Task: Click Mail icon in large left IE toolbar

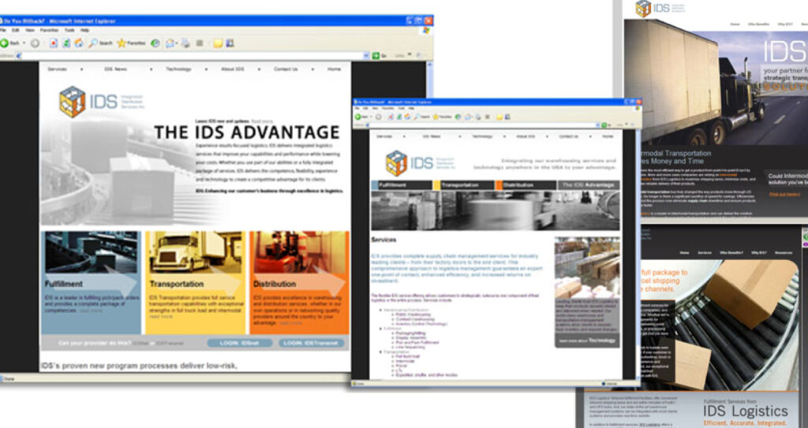Action: (x=170, y=43)
